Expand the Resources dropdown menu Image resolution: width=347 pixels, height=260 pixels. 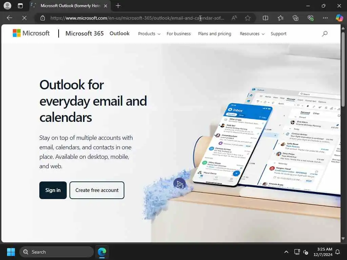pos(252,34)
